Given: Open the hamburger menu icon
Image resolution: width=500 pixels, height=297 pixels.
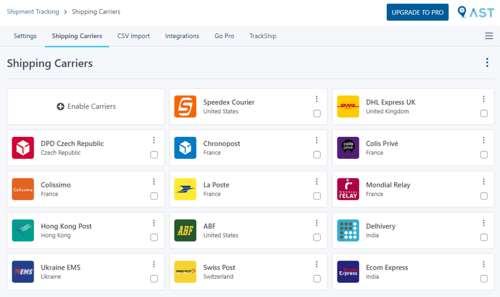Looking at the screenshot, I should tap(489, 36).
